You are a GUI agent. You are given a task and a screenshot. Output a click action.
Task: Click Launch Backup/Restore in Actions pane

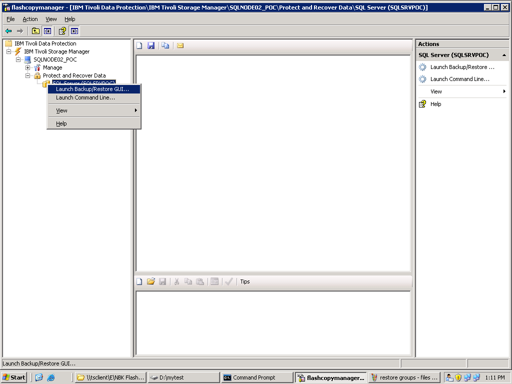pos(462,67)
